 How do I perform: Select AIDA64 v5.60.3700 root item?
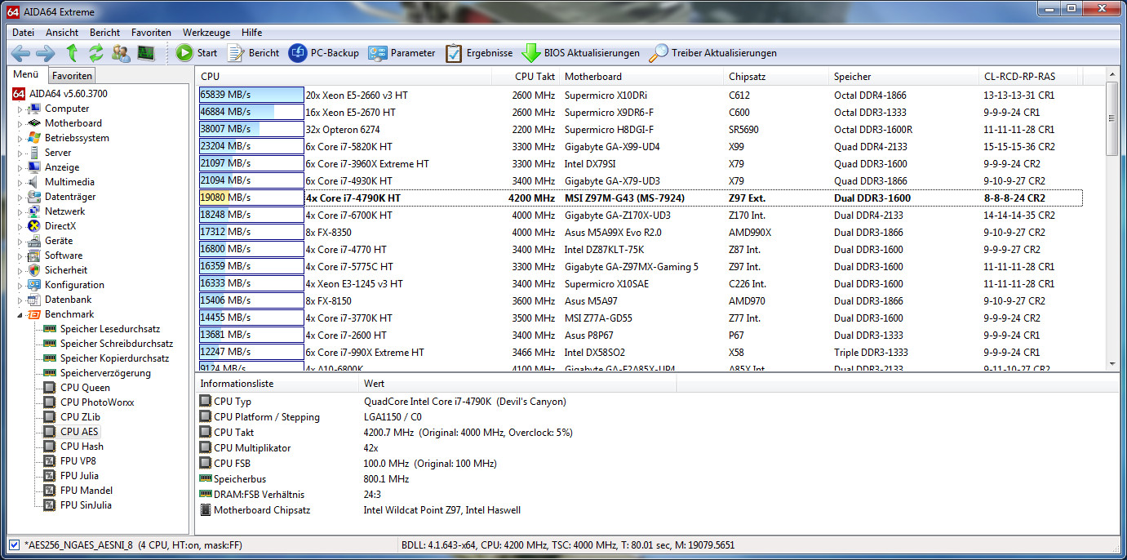60,94
